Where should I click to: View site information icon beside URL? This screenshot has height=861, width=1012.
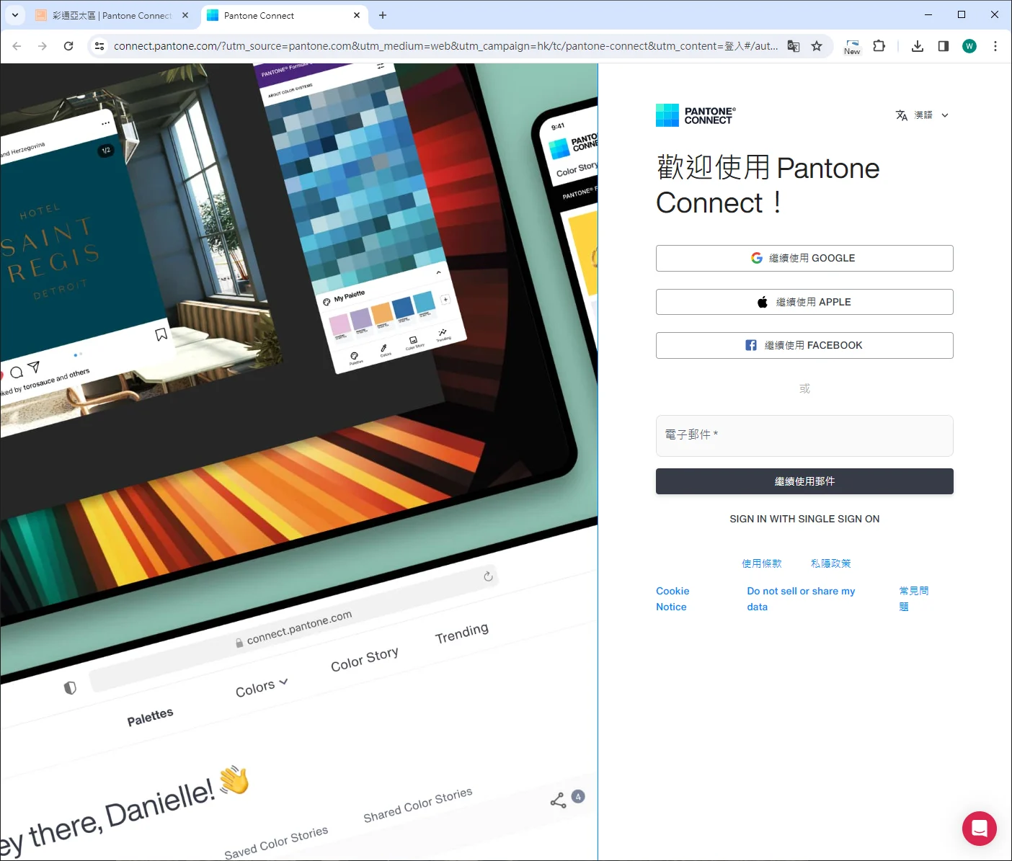tap(99, 46)
